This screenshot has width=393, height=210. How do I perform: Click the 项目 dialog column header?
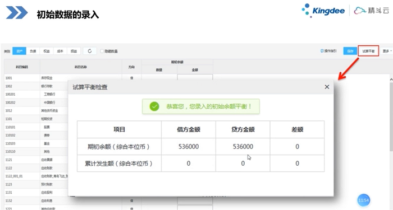tap(119, 129)
